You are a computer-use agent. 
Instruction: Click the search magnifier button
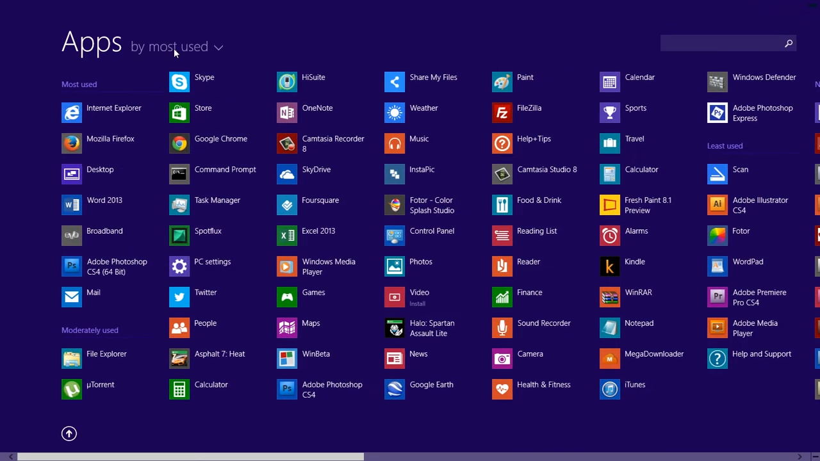pyautogui.click(x=789, y=44)
